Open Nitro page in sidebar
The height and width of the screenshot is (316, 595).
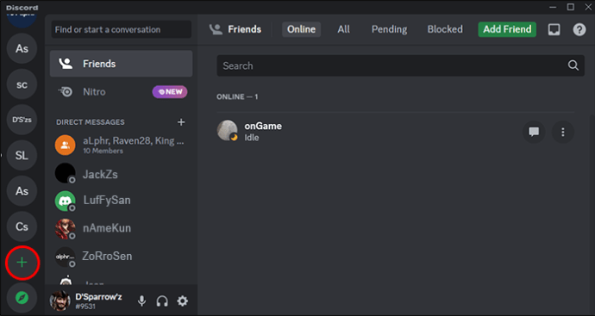[121, 91]
